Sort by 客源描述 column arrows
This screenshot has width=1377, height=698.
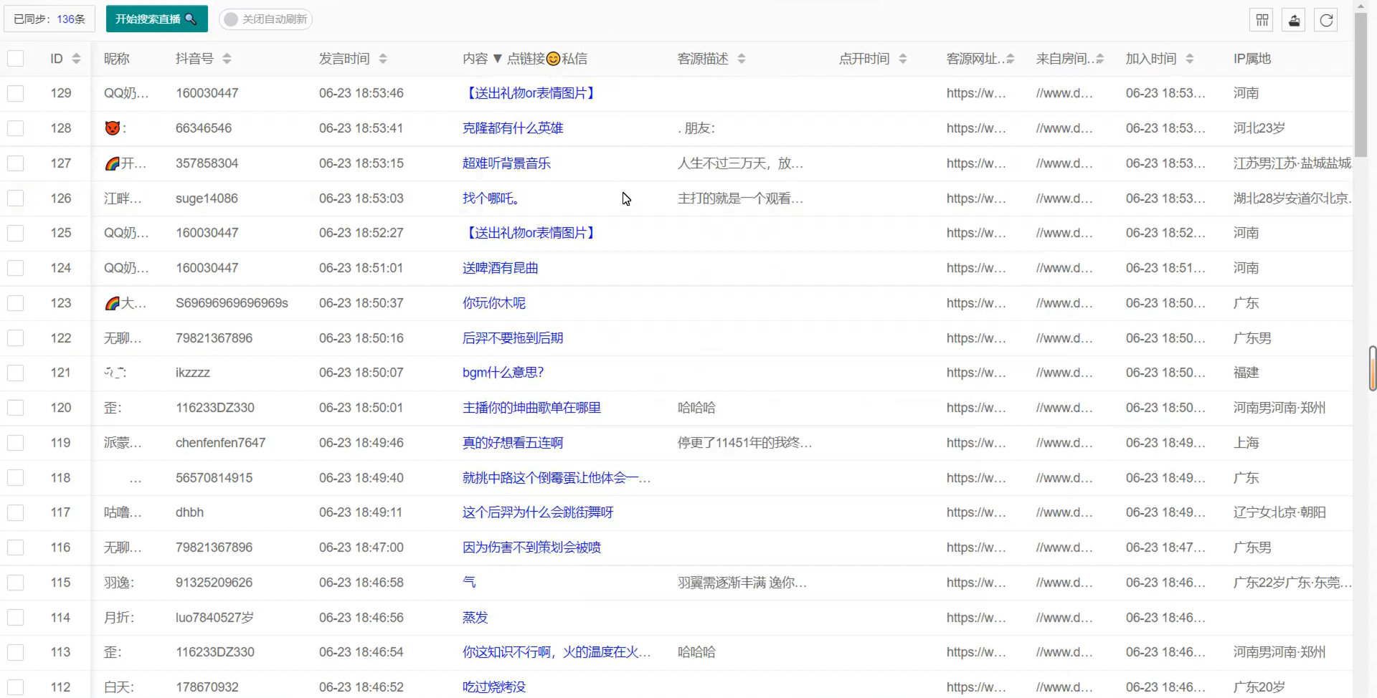pos(742,59)
